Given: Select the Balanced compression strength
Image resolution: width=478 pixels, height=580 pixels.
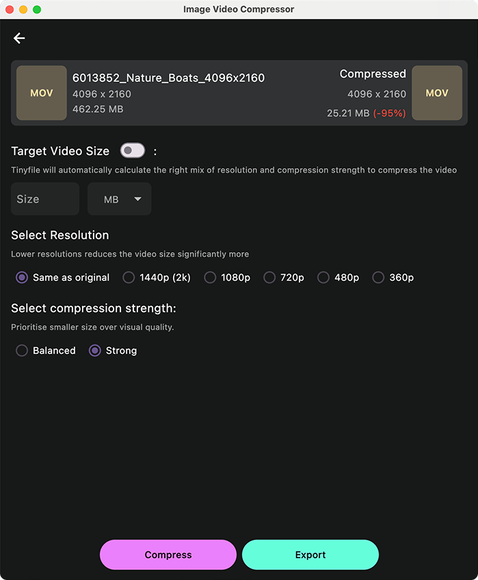Looking at the screenshot, I should tap(21, 350).
